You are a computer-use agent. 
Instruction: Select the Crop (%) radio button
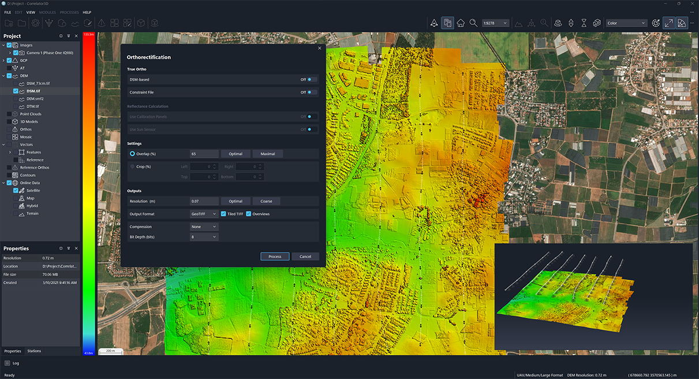coord(133,166)
